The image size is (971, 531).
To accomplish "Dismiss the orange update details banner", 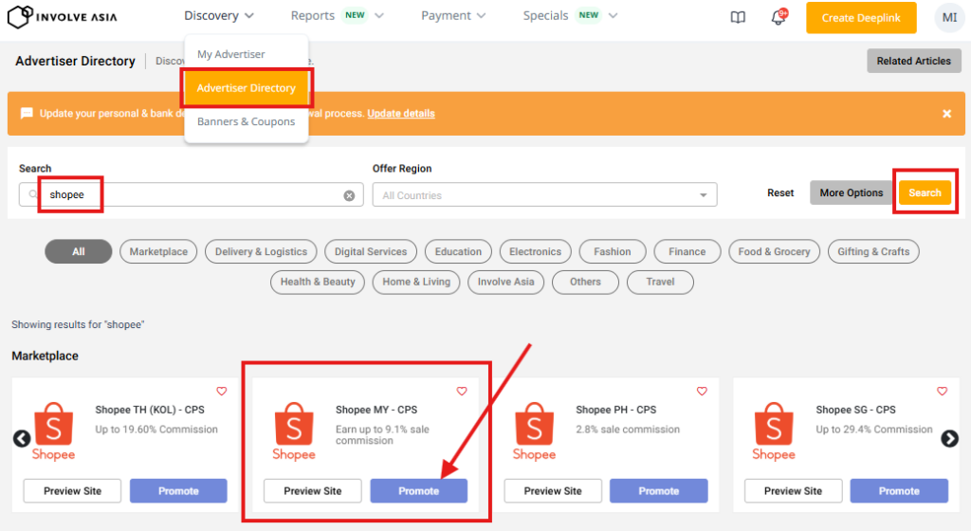I will click(946, 114).
